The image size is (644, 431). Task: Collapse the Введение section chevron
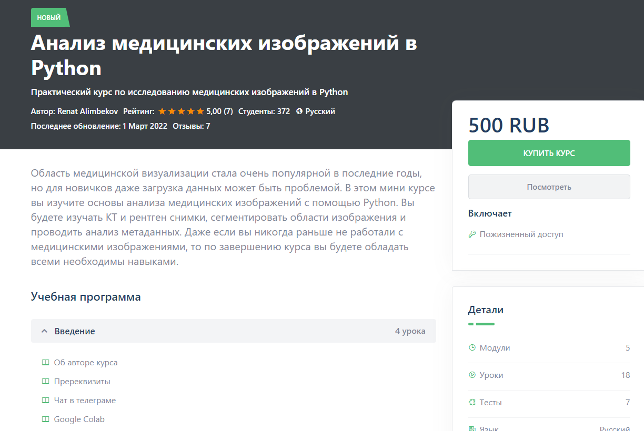point(44,331)
